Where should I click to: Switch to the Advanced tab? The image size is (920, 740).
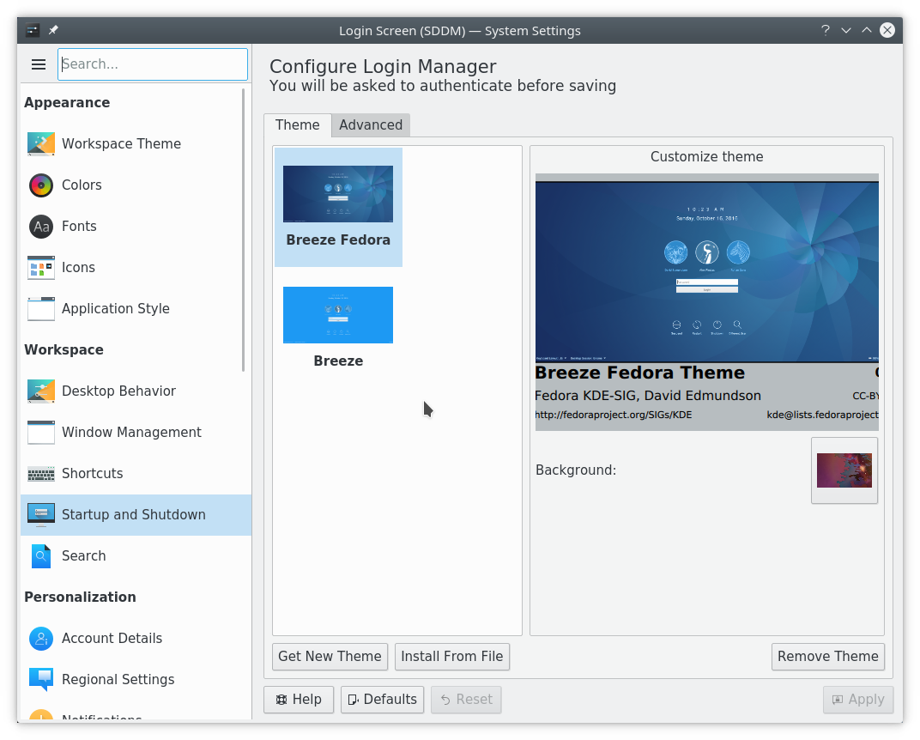(x=371, y=125)
